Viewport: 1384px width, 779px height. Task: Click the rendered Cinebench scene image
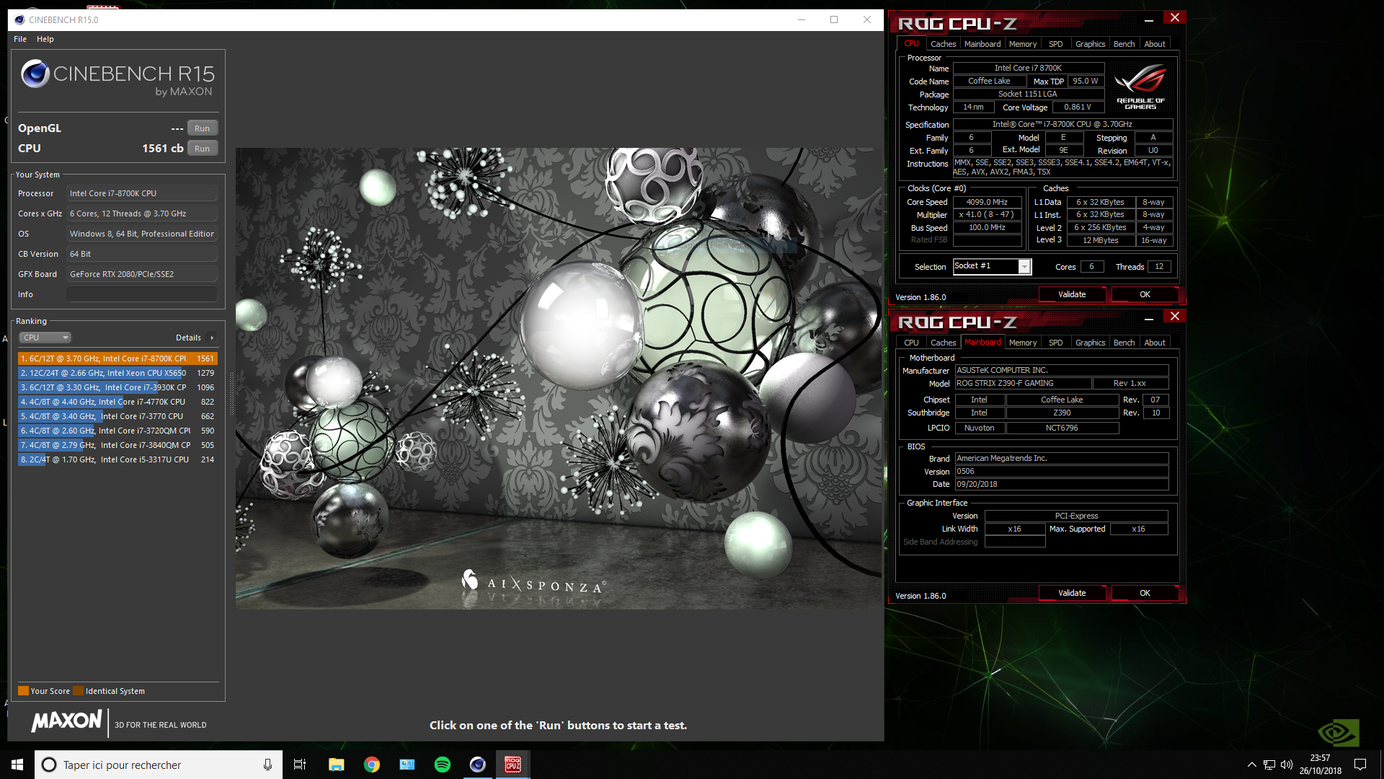[559, 379]
